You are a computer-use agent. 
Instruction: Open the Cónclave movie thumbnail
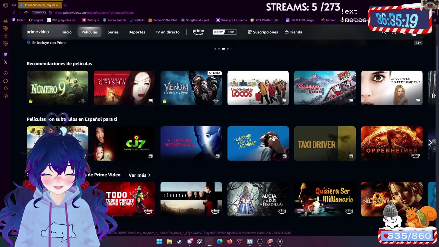tap(191, 199)
